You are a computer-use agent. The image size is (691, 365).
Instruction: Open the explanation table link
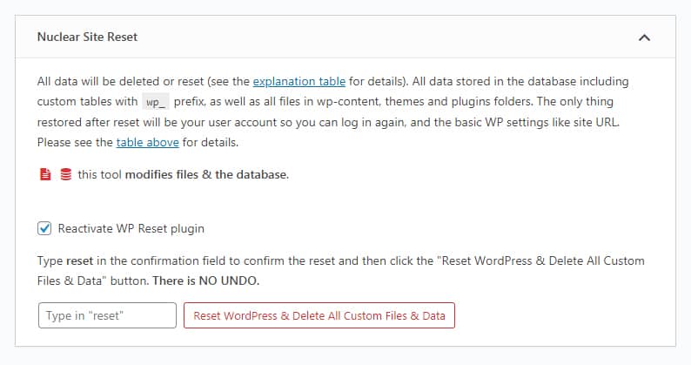tap(299, 82)
